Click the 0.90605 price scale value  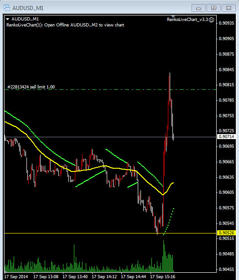click(226, 192)
